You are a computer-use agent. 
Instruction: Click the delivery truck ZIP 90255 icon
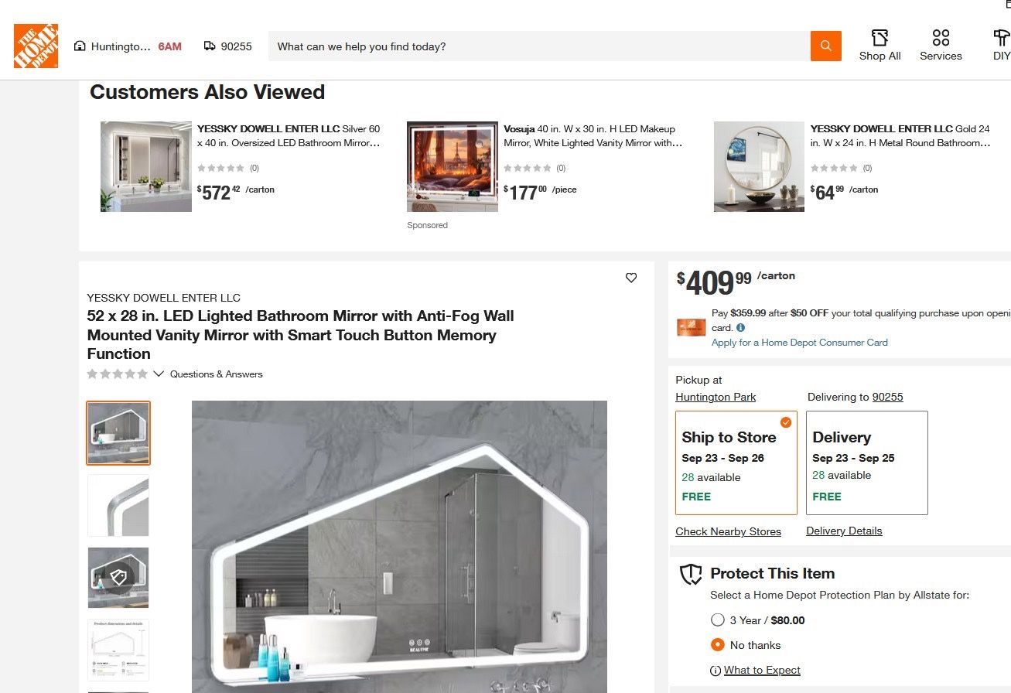coord(210,46)
